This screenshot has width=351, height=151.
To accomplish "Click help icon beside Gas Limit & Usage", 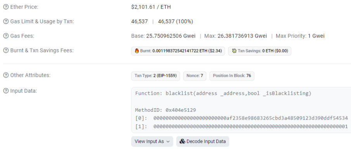I will click(6, 21).
